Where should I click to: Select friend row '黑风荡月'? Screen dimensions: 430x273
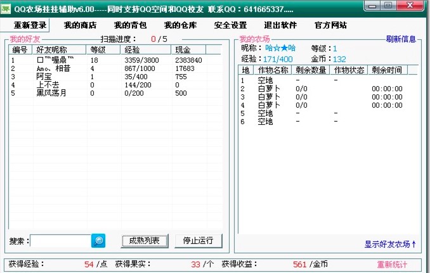pyautogui.click(x=115, y=93)
